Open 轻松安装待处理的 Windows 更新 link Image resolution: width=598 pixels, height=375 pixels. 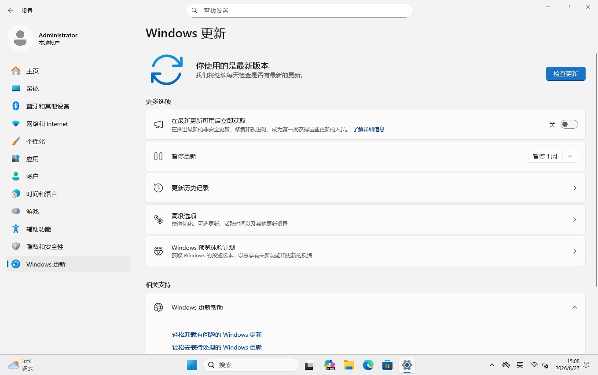217,347
